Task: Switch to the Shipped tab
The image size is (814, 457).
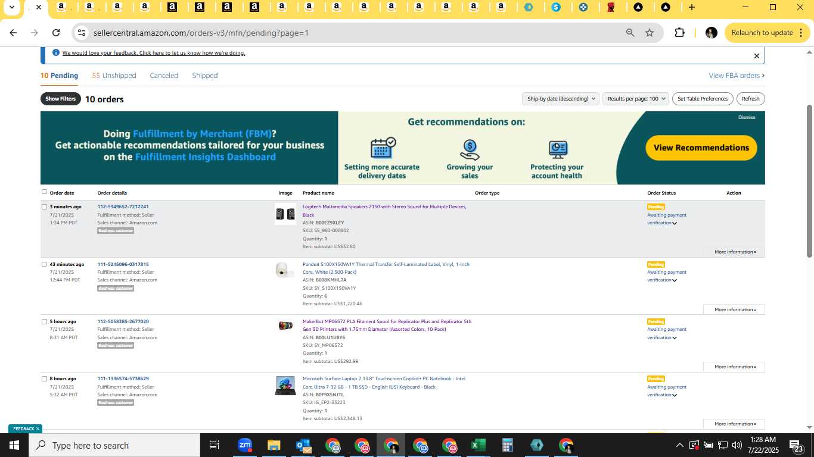Action: coord(205,76)
